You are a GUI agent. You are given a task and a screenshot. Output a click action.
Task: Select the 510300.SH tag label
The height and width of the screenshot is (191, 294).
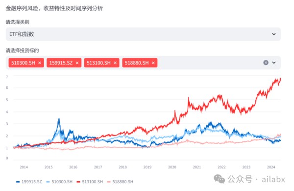[23, 63]
